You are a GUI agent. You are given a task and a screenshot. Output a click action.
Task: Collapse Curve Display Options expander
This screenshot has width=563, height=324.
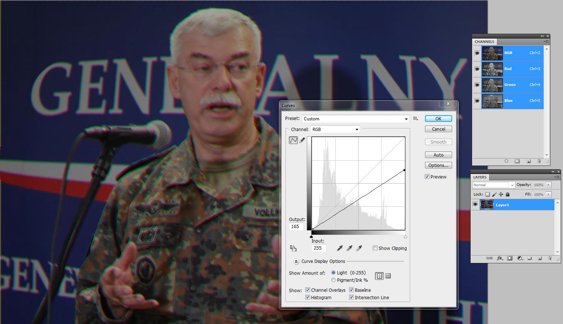[296, 261]
